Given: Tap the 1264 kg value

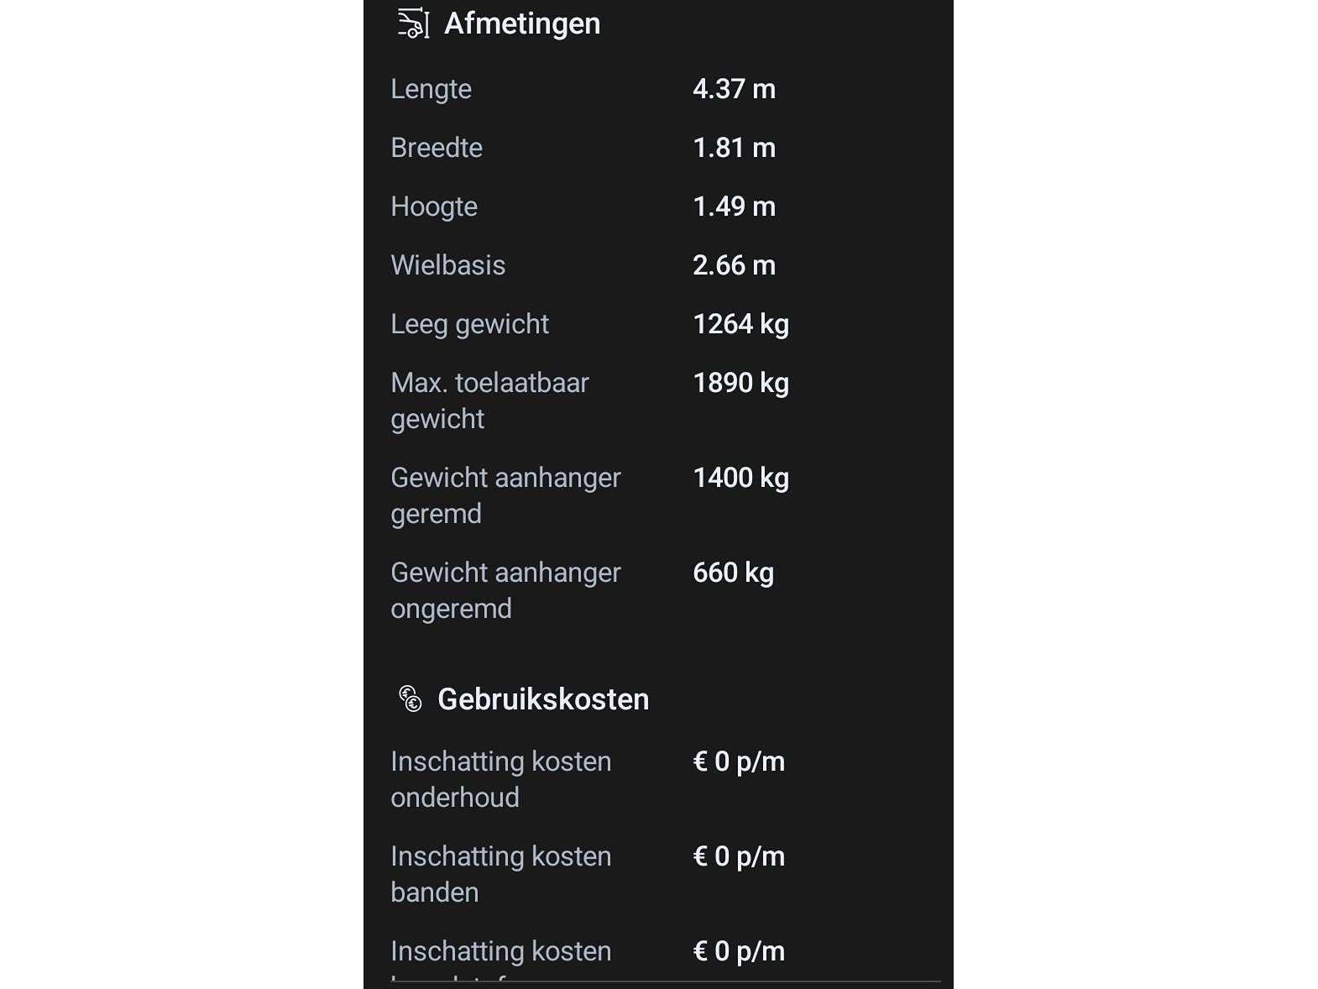Looking at the screenshot, I should [740, 324].
